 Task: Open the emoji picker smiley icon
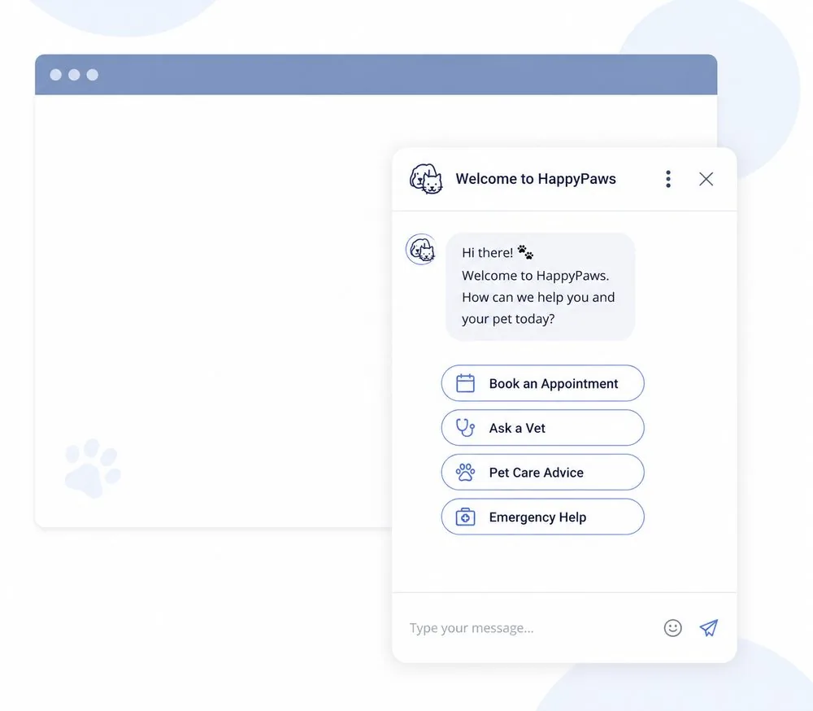pos(672,628)
